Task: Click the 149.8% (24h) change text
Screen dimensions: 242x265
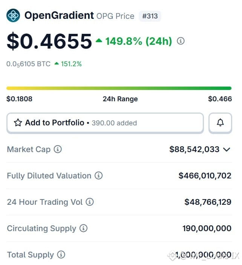Action: (139, 41)
